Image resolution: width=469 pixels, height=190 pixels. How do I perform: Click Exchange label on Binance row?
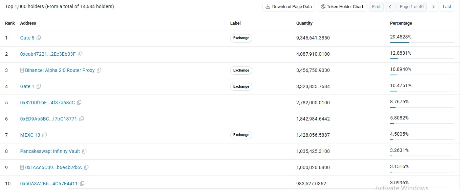tap(241, 71)
